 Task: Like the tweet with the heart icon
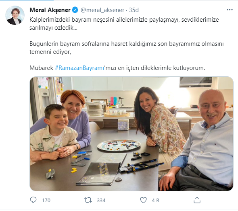point(143,200)
